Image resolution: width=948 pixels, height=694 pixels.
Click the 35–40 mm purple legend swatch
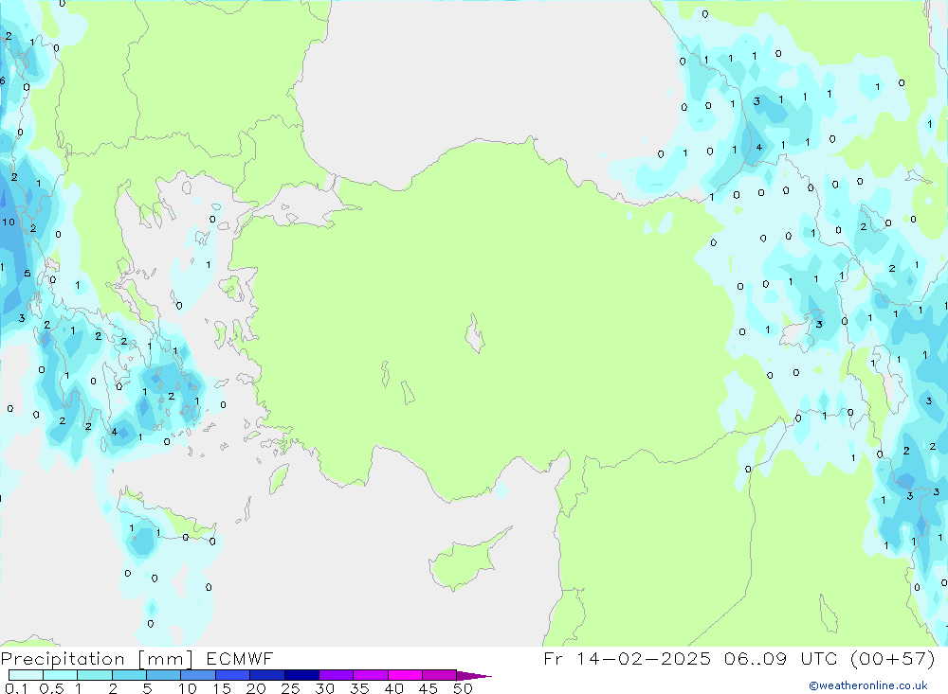point(371,675)
